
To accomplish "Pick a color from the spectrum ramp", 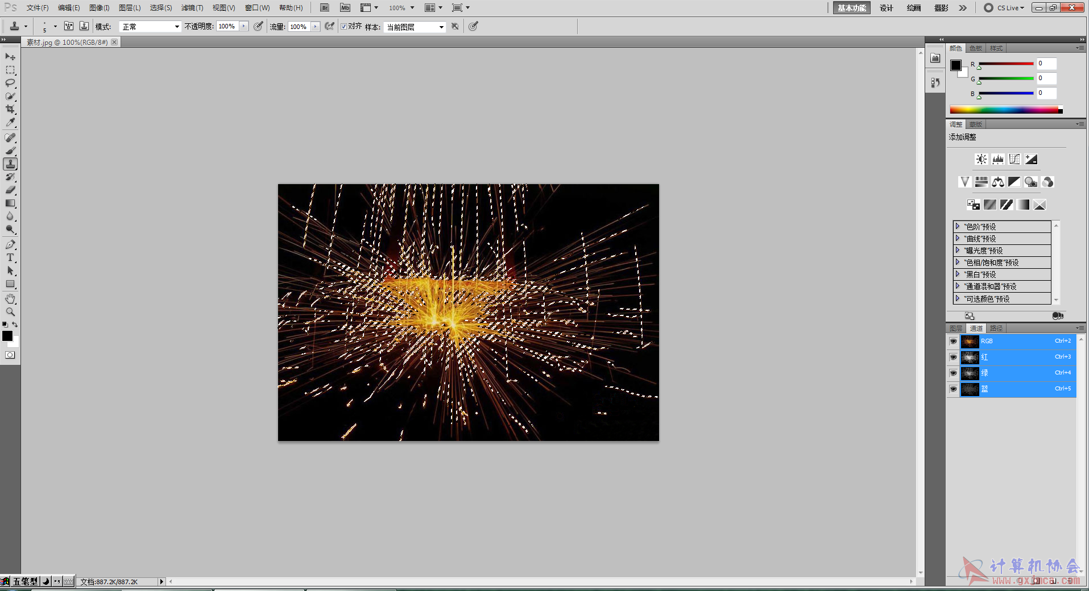I will [1004, 110].
